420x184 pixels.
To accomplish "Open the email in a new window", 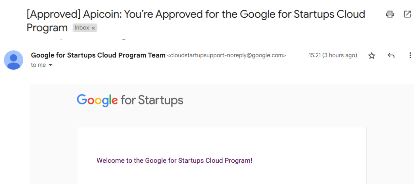I will tap(407, 14).
